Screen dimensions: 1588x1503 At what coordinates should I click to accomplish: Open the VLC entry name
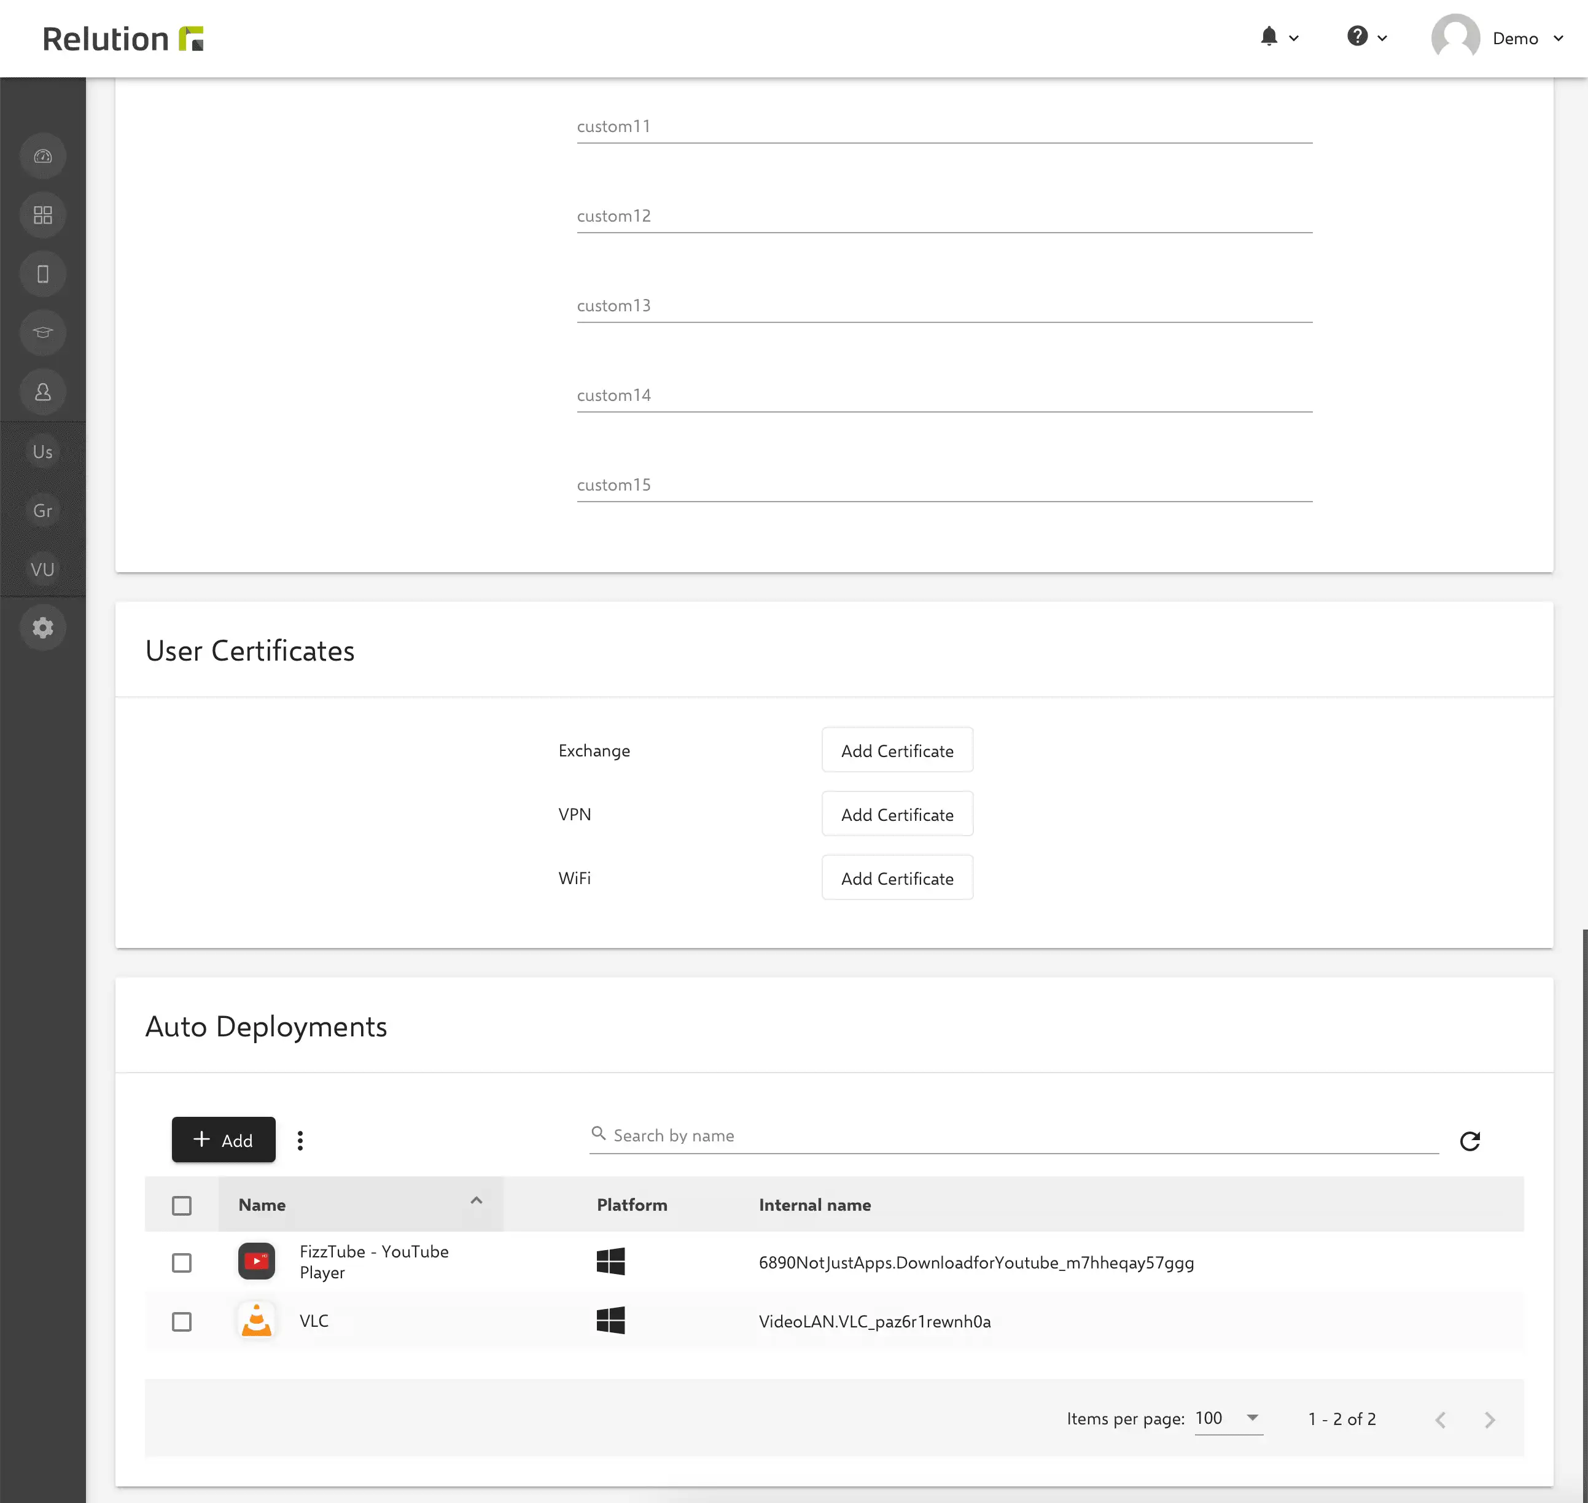point(314,1321)
